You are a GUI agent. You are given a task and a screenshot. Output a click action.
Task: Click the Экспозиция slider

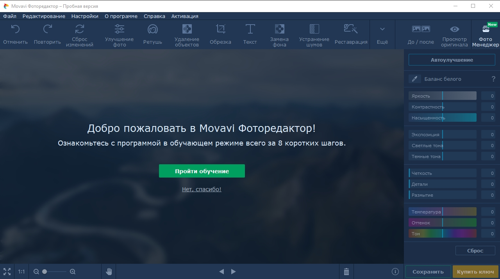(x=443, y=135)
